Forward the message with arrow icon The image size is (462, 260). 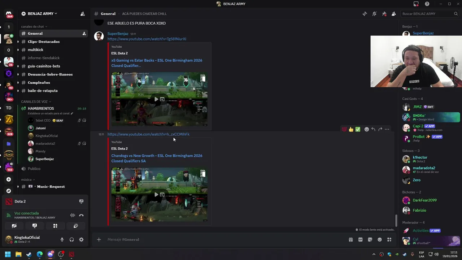380,129
